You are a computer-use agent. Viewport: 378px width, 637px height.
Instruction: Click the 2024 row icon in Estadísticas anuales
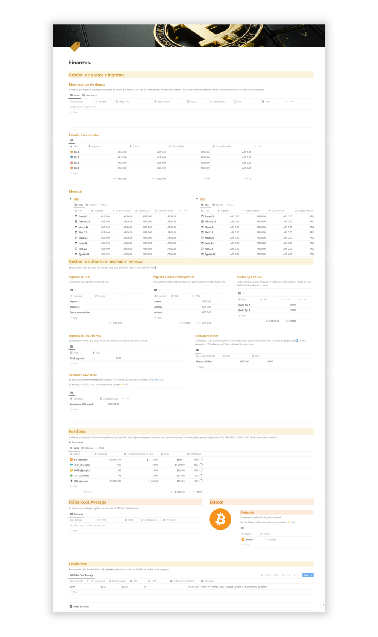[72, 168]
